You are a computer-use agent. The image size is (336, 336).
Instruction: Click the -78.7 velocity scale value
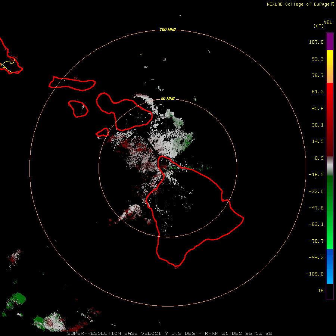(316, 241)
